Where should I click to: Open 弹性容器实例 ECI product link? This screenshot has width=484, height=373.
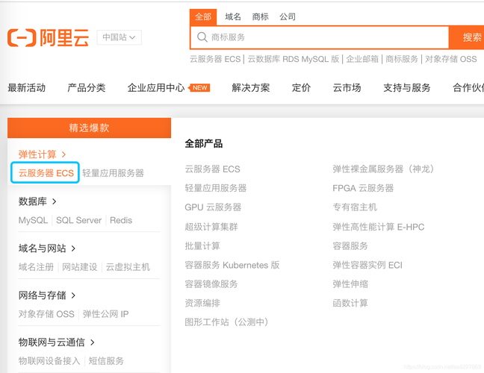(x=367, y=265)
